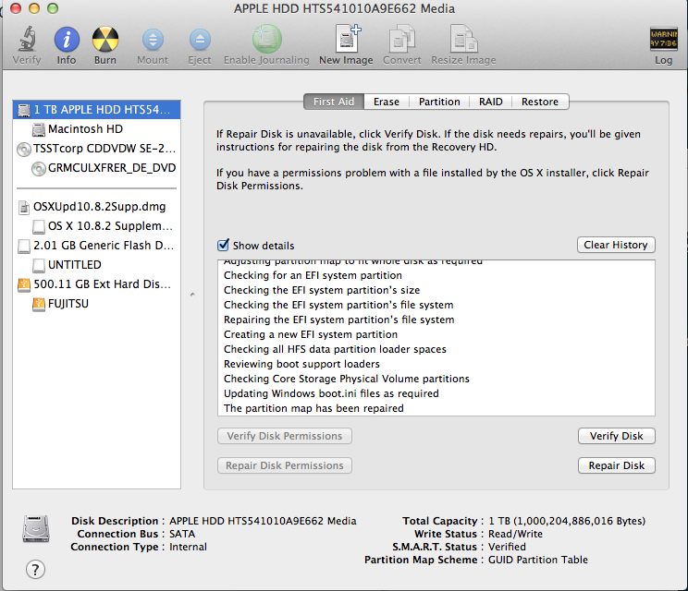Switch to the Restore tab
The height and width of the screenshot is (591, 688).
[540, 102]
